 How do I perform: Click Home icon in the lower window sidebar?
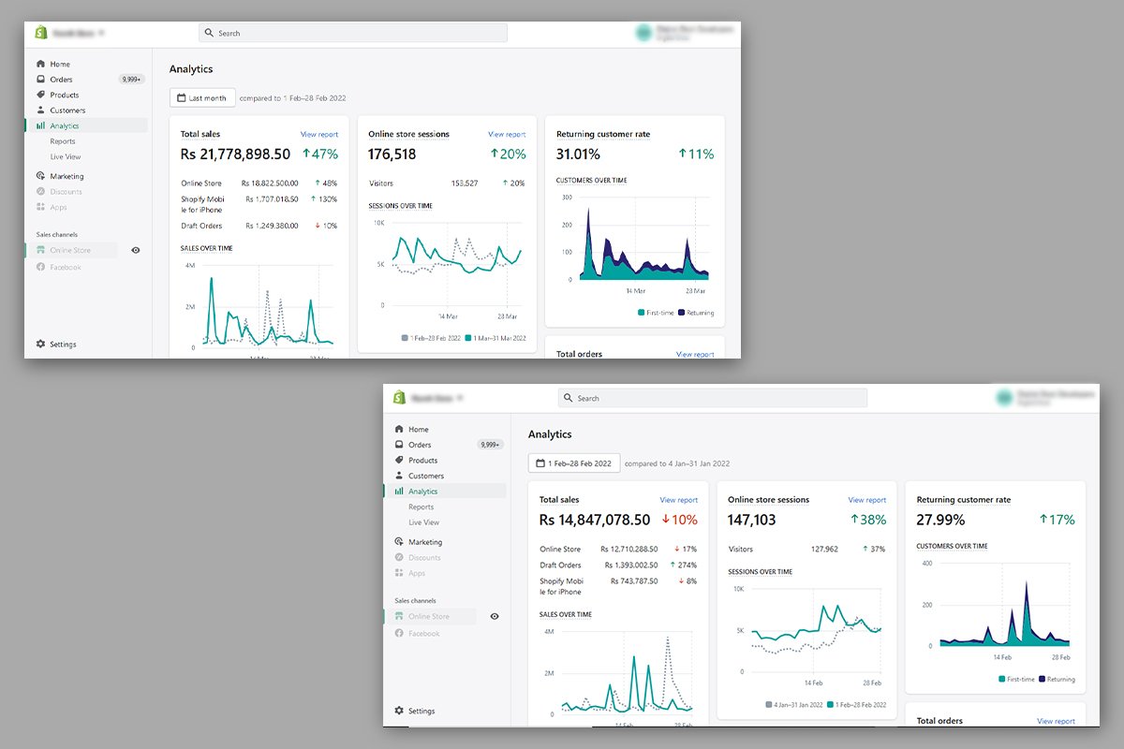click(x=399, y=429)
